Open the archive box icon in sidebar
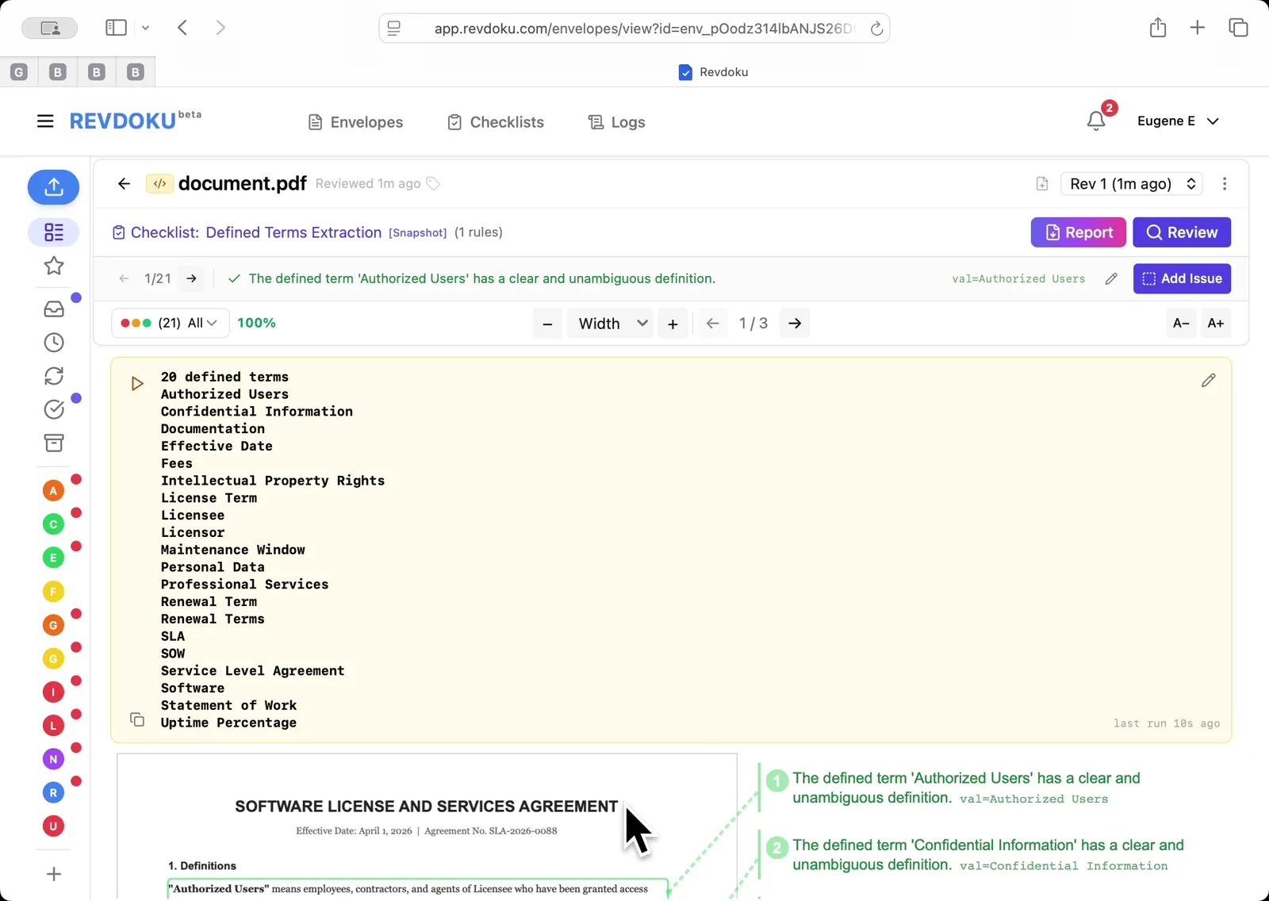1269x901 pixels. click(53, 443)
